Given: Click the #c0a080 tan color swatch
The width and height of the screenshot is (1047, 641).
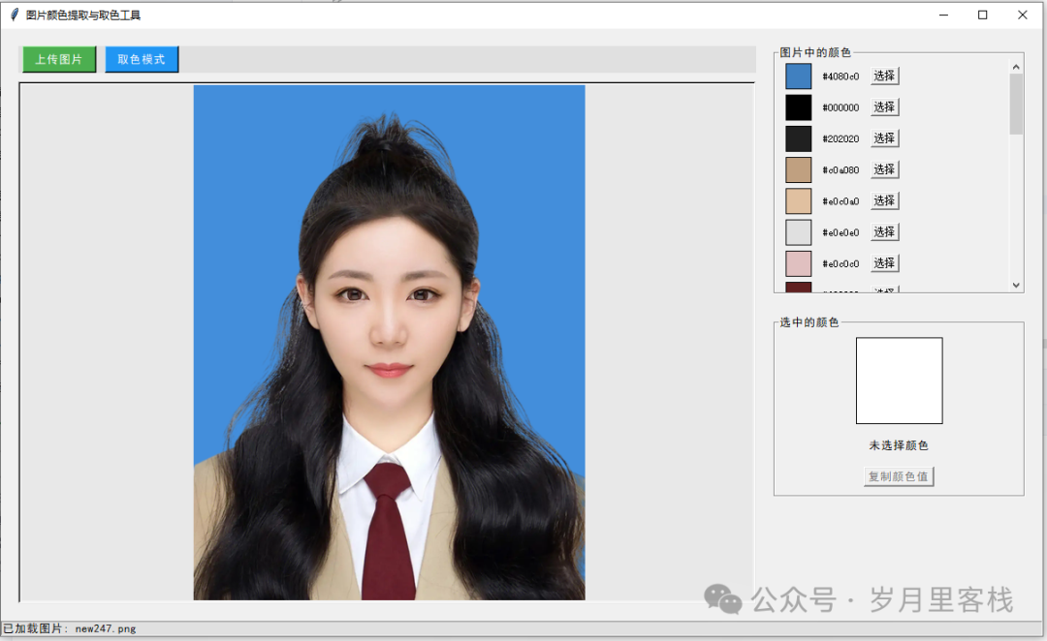Looking at the screenshot, I should click(x=799, y=170).
